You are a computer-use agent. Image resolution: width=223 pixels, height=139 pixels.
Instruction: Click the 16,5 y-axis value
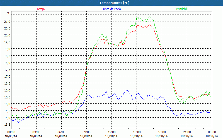(8, 83)
